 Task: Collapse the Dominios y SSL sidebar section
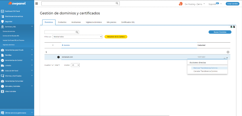(x=32, y=26)
